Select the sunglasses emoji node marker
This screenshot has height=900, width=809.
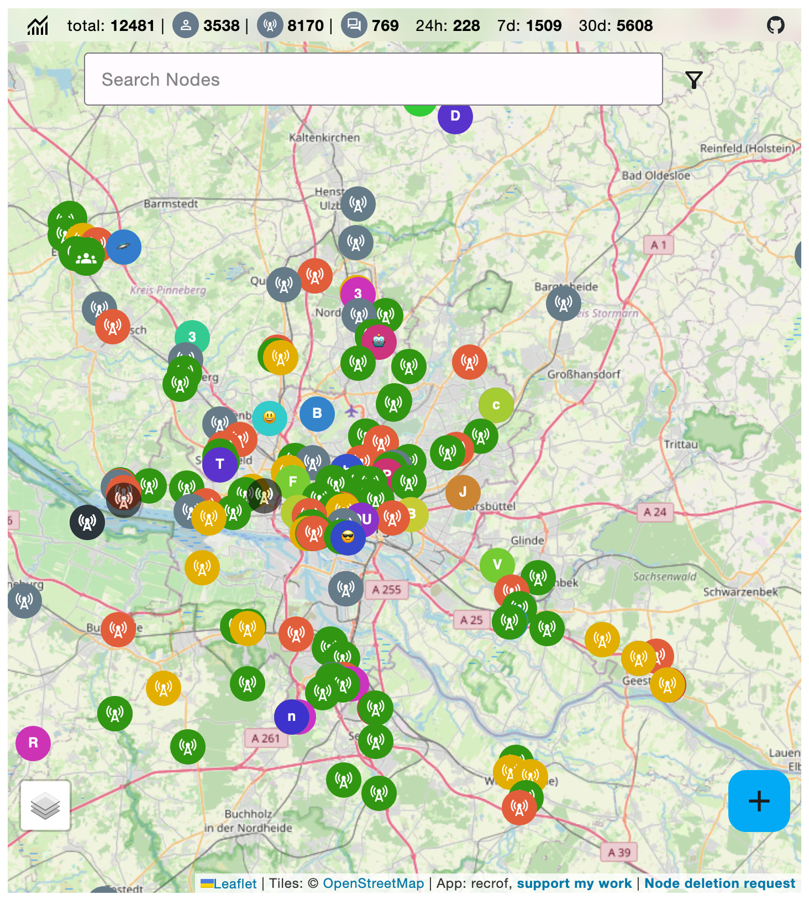[348, 537]
